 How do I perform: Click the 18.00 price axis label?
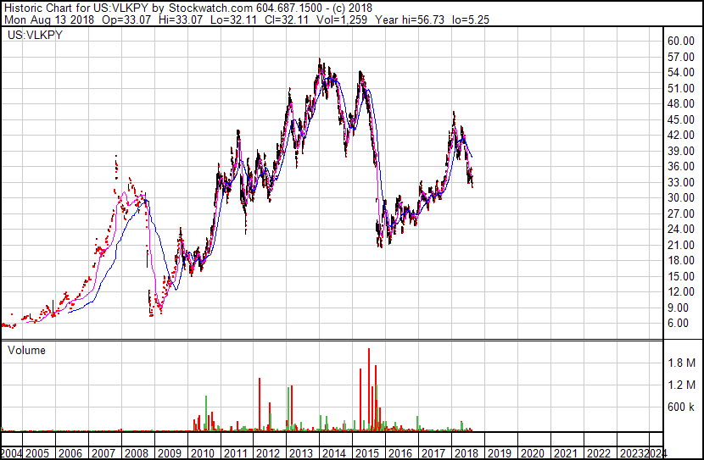pyautogui.click(x=681, y=260)
